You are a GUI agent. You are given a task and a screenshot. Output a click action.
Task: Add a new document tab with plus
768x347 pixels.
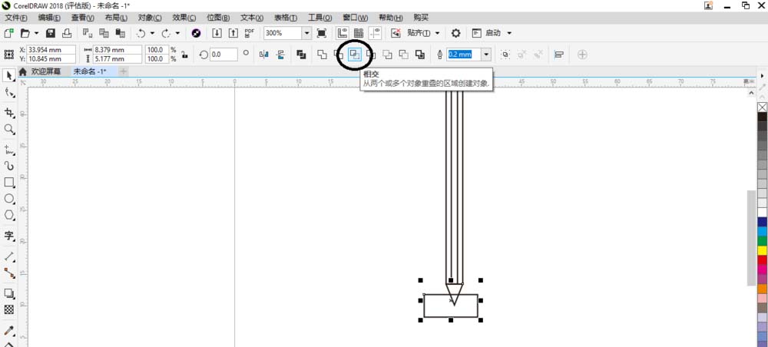[x=124, y=71]
